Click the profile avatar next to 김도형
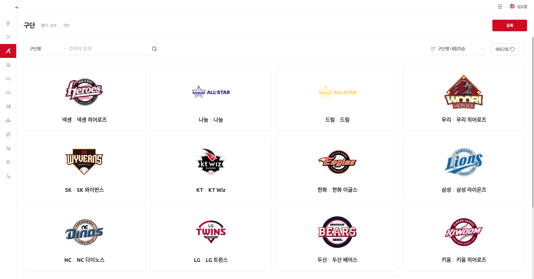 [x=512, y=6]
